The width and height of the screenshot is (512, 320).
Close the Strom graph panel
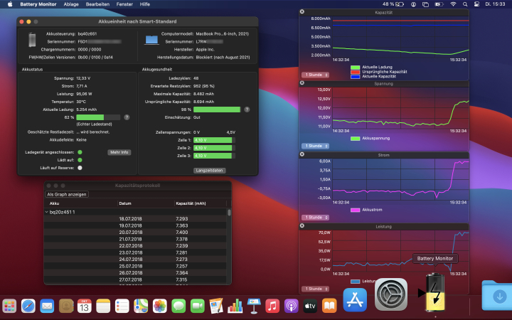302,154
